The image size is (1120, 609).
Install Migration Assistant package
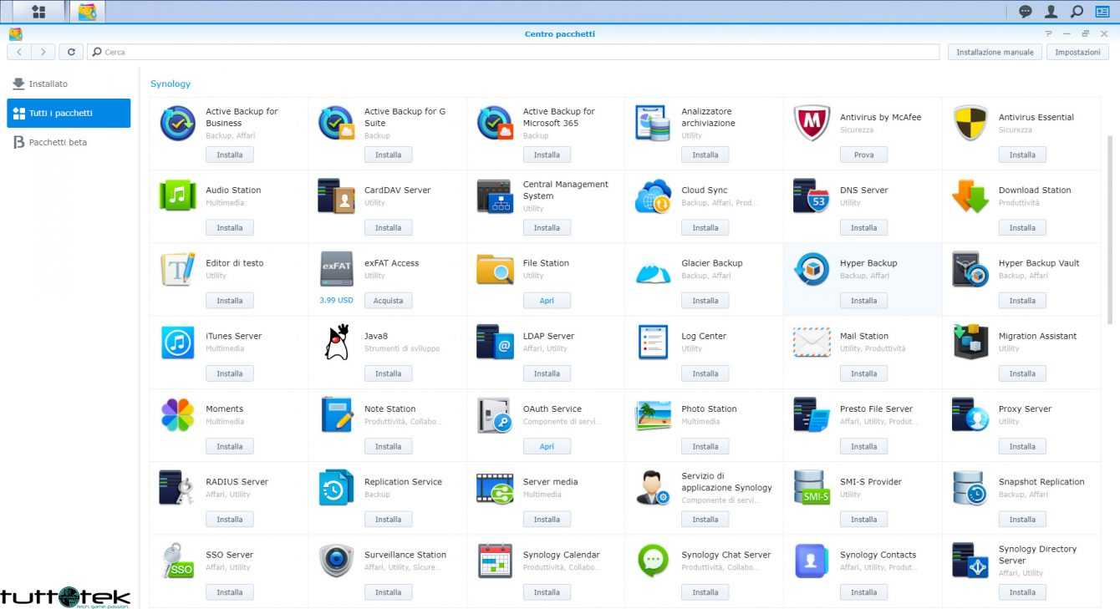point(1022,373)
